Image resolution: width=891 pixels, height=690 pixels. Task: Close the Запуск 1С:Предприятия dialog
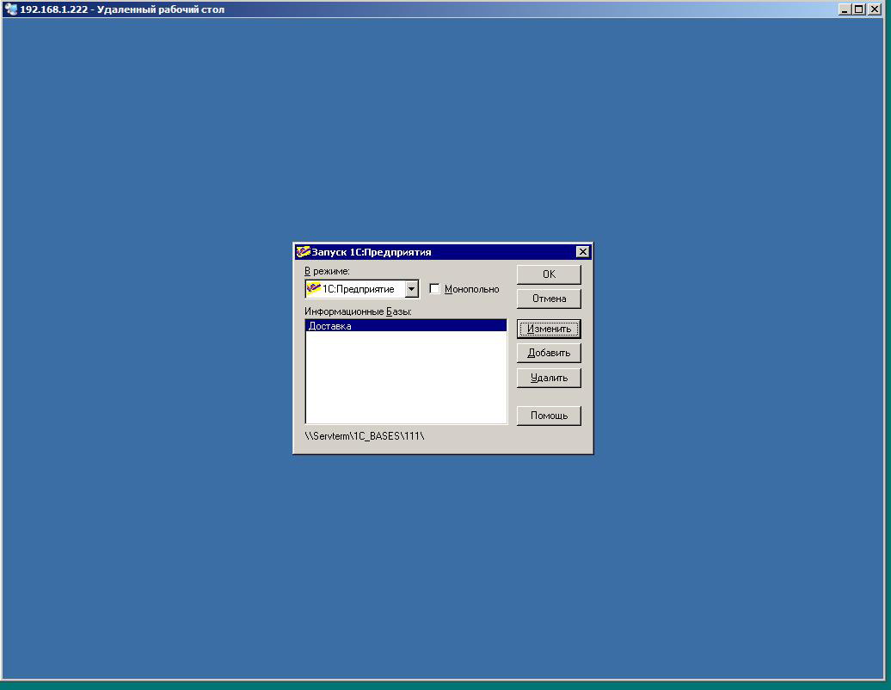coord(582,252)
